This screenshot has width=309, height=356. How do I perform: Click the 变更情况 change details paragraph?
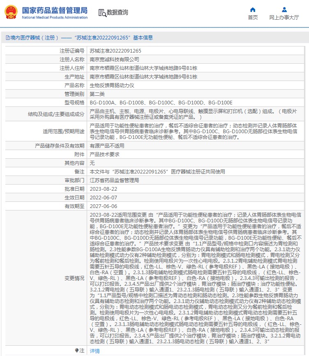pyautogui.click(x=196, y=278)
